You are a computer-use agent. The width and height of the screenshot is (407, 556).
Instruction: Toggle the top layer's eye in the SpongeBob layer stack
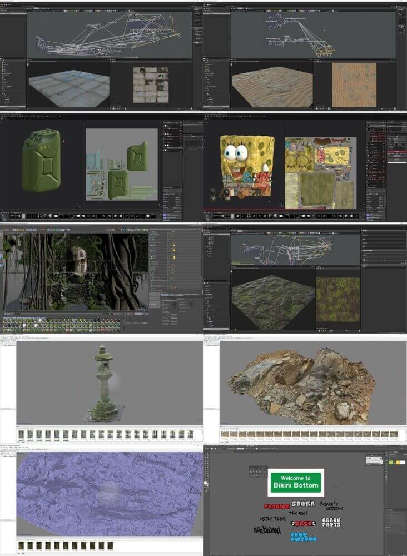[369, 126]
